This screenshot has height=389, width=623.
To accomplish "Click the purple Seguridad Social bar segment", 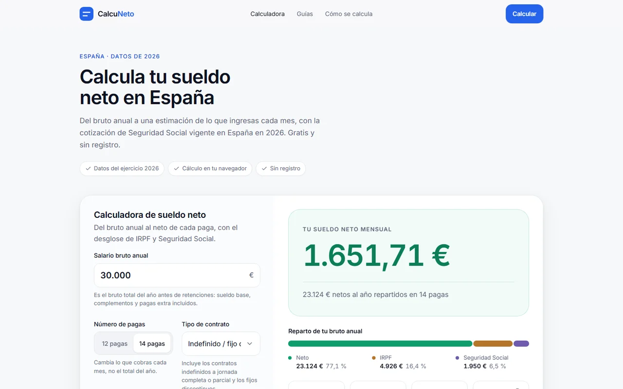I will click(x=521, y=343).
